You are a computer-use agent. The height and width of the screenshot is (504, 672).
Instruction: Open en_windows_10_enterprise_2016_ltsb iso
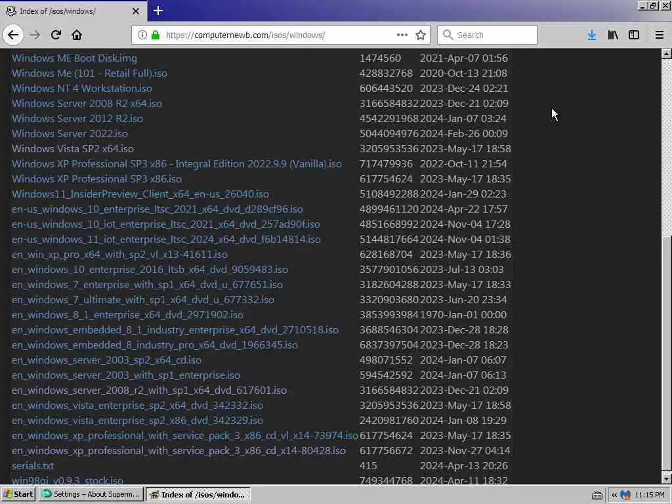point(150,269)
